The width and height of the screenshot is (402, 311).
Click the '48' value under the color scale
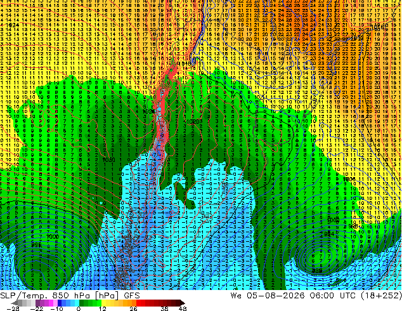[183, 308]
